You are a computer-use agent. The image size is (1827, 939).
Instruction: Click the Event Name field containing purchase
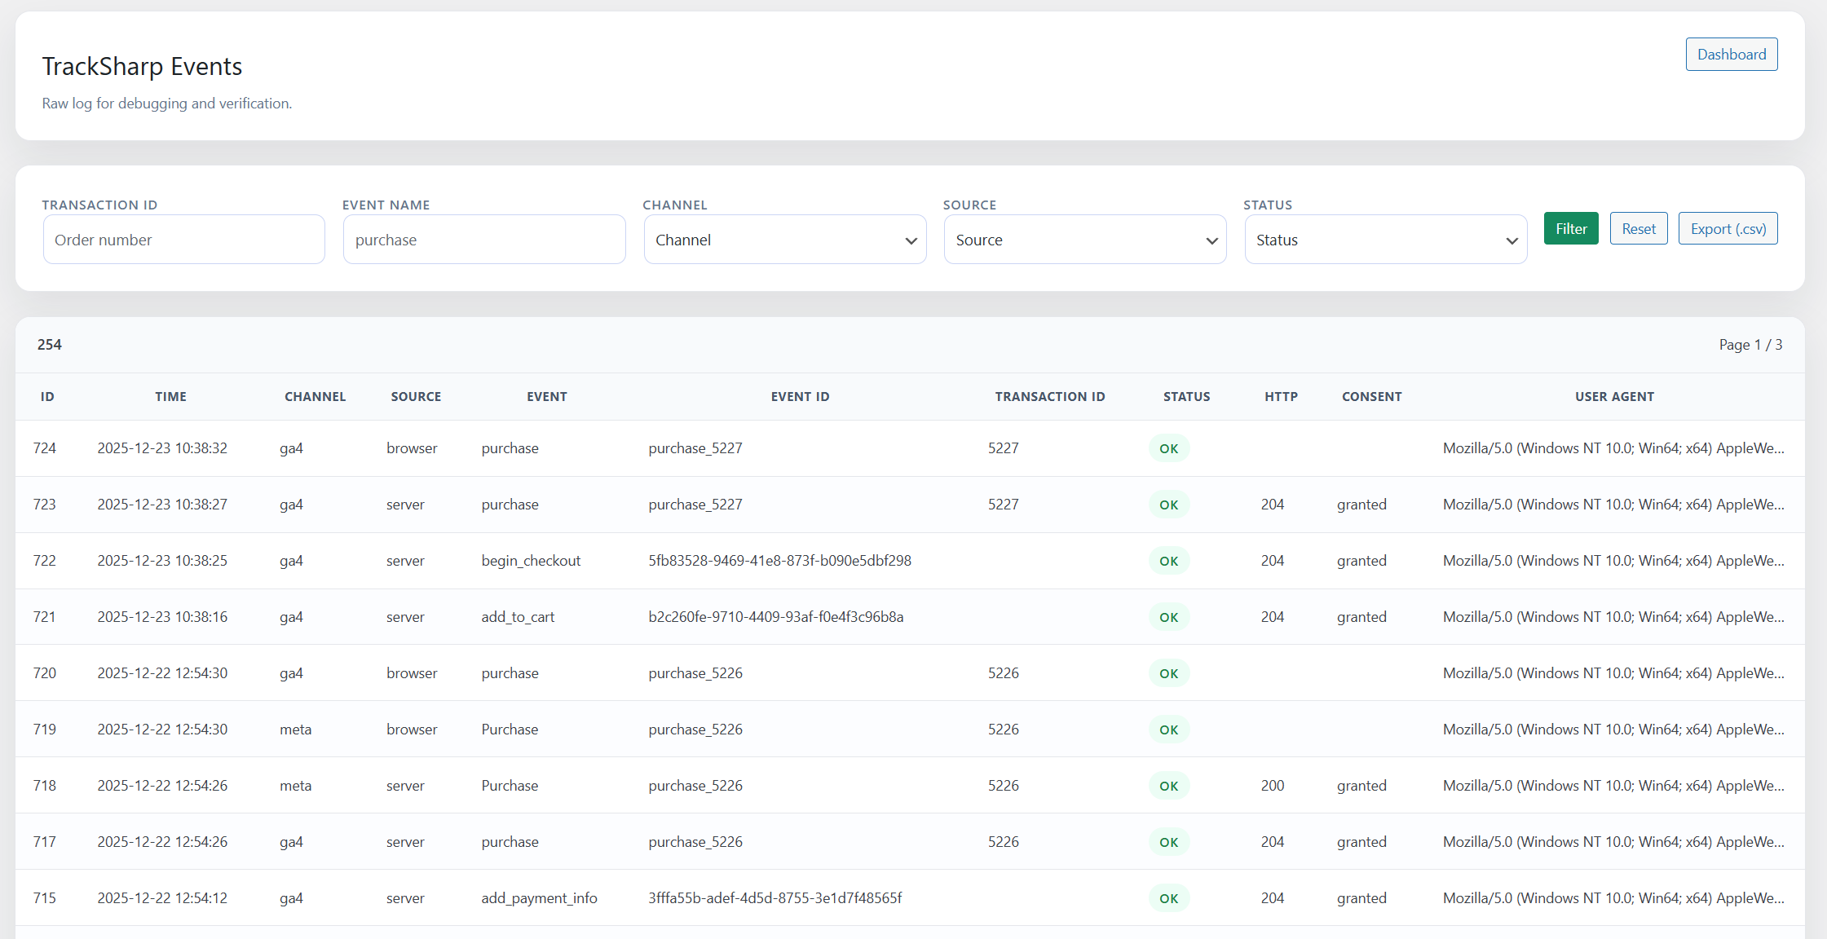(483, 239)
